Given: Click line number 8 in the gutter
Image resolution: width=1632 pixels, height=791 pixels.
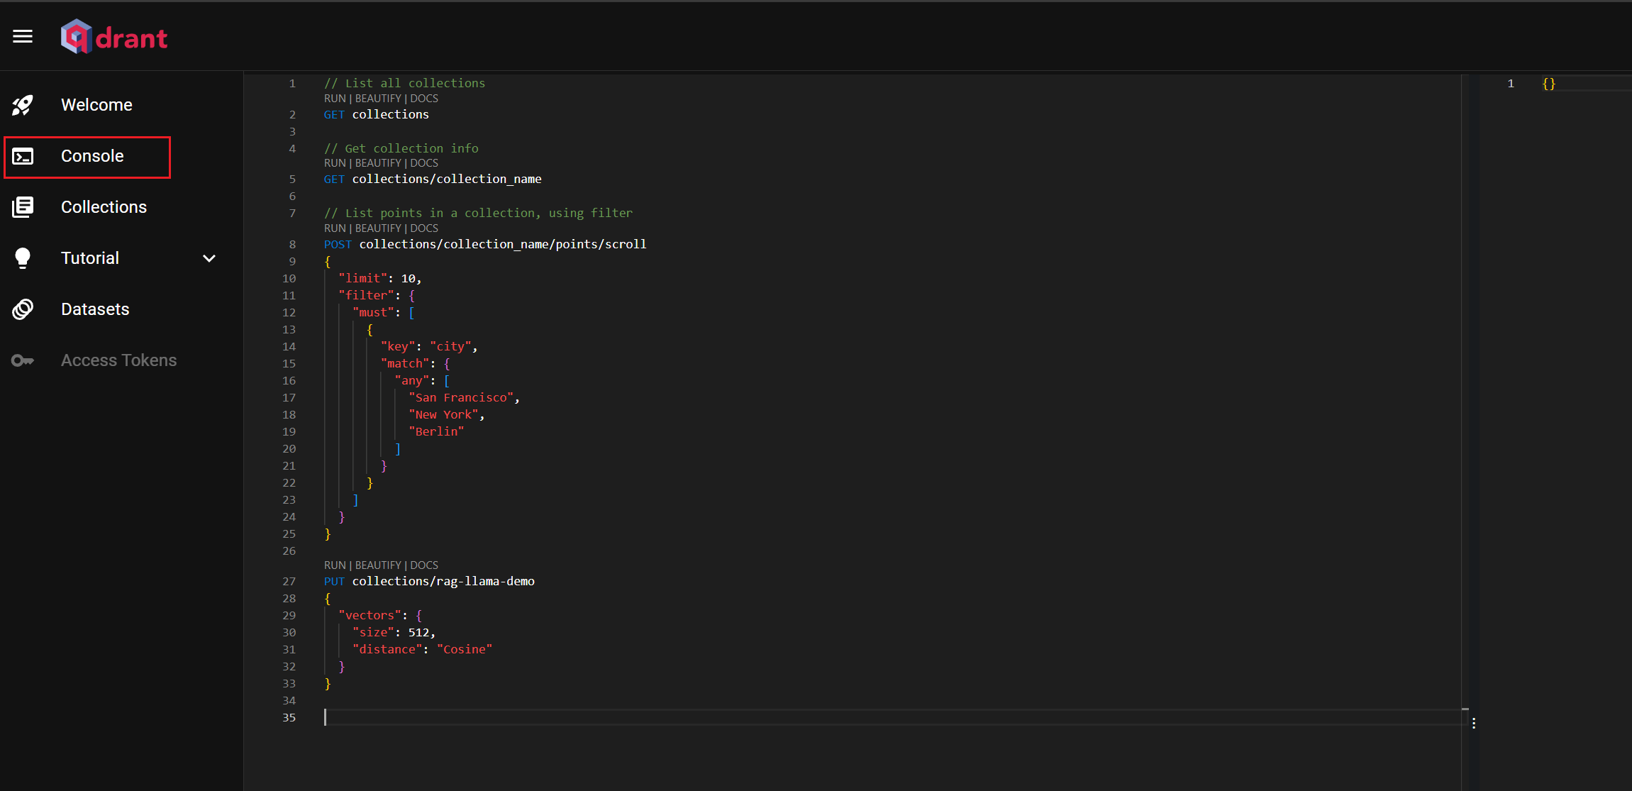Looking at the screenshot, I should 292,244.
